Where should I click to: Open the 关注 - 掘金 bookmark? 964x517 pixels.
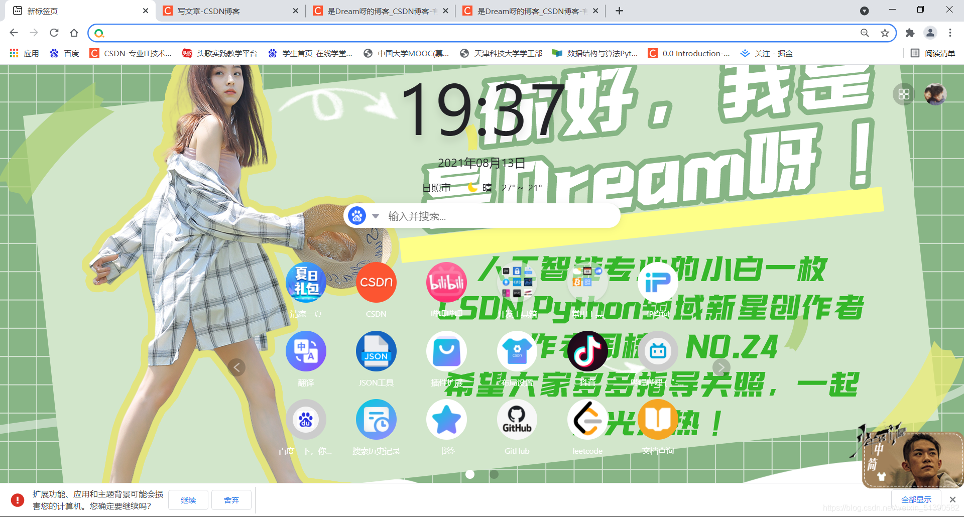pyautogui.click(x=767, y=54)
